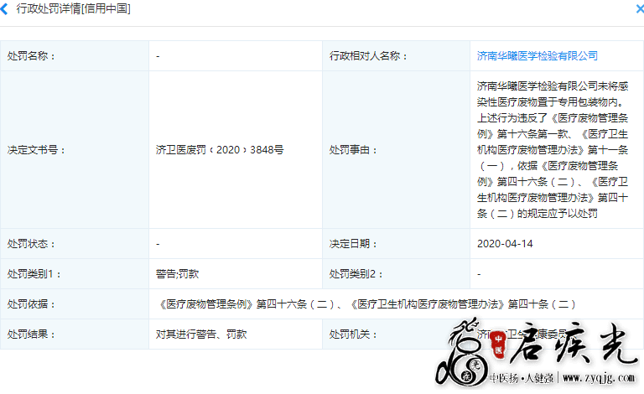Select the 决定日期 label
Screen dimensions: 644x394
(x=353, y=244)
